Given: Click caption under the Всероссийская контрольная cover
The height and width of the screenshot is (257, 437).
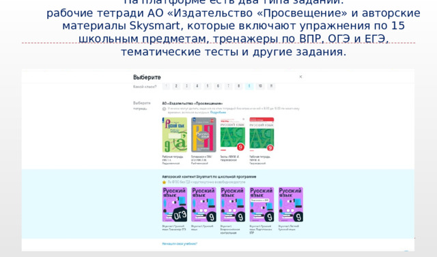Looking at the screenshot, I should 230,230.
